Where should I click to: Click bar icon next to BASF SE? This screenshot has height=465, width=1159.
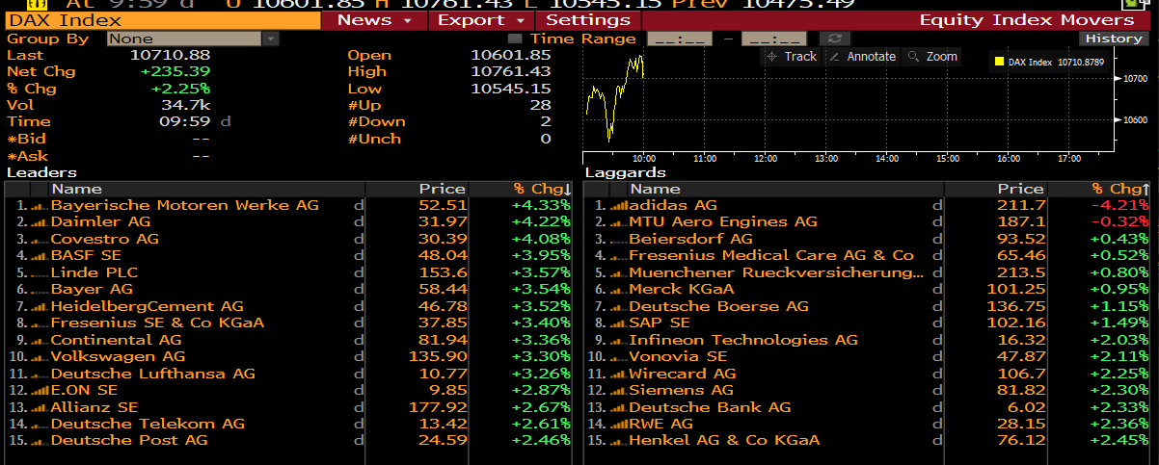pyautogui.click(x=39, y=256)
